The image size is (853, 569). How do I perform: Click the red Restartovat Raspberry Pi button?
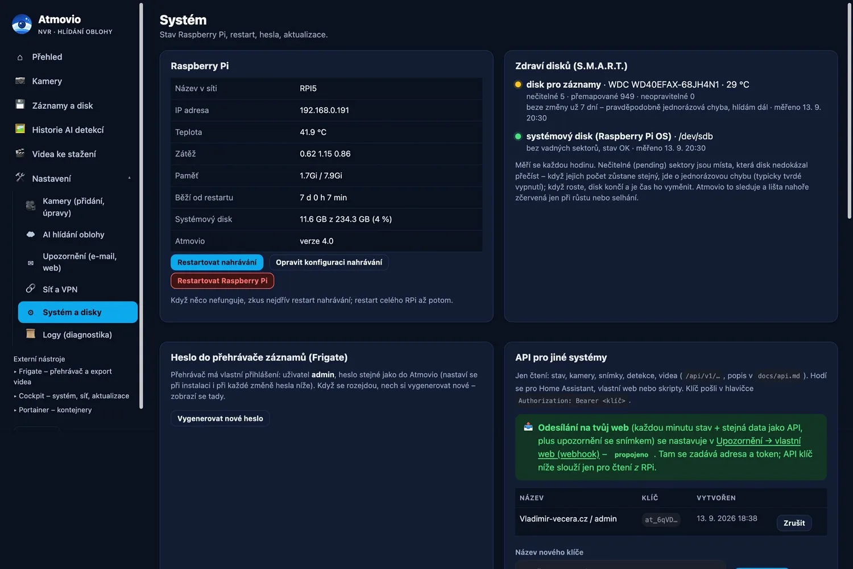pyautogui.click(x=222, y=281)
